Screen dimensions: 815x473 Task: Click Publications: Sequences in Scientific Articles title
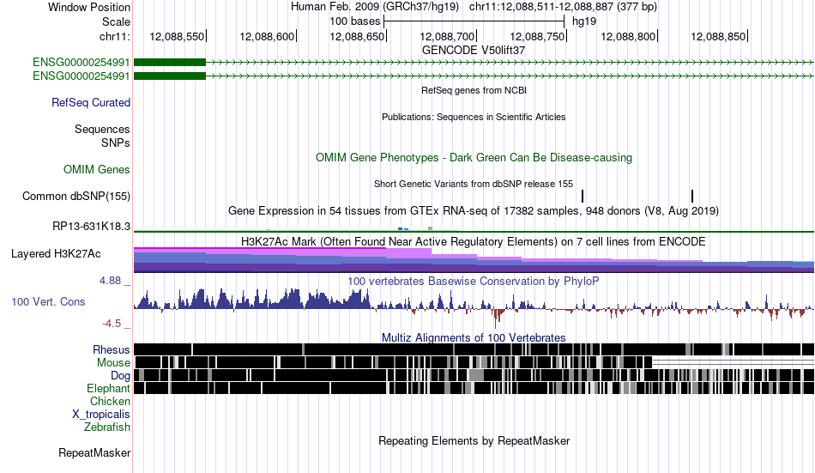[x=474, y=117]
